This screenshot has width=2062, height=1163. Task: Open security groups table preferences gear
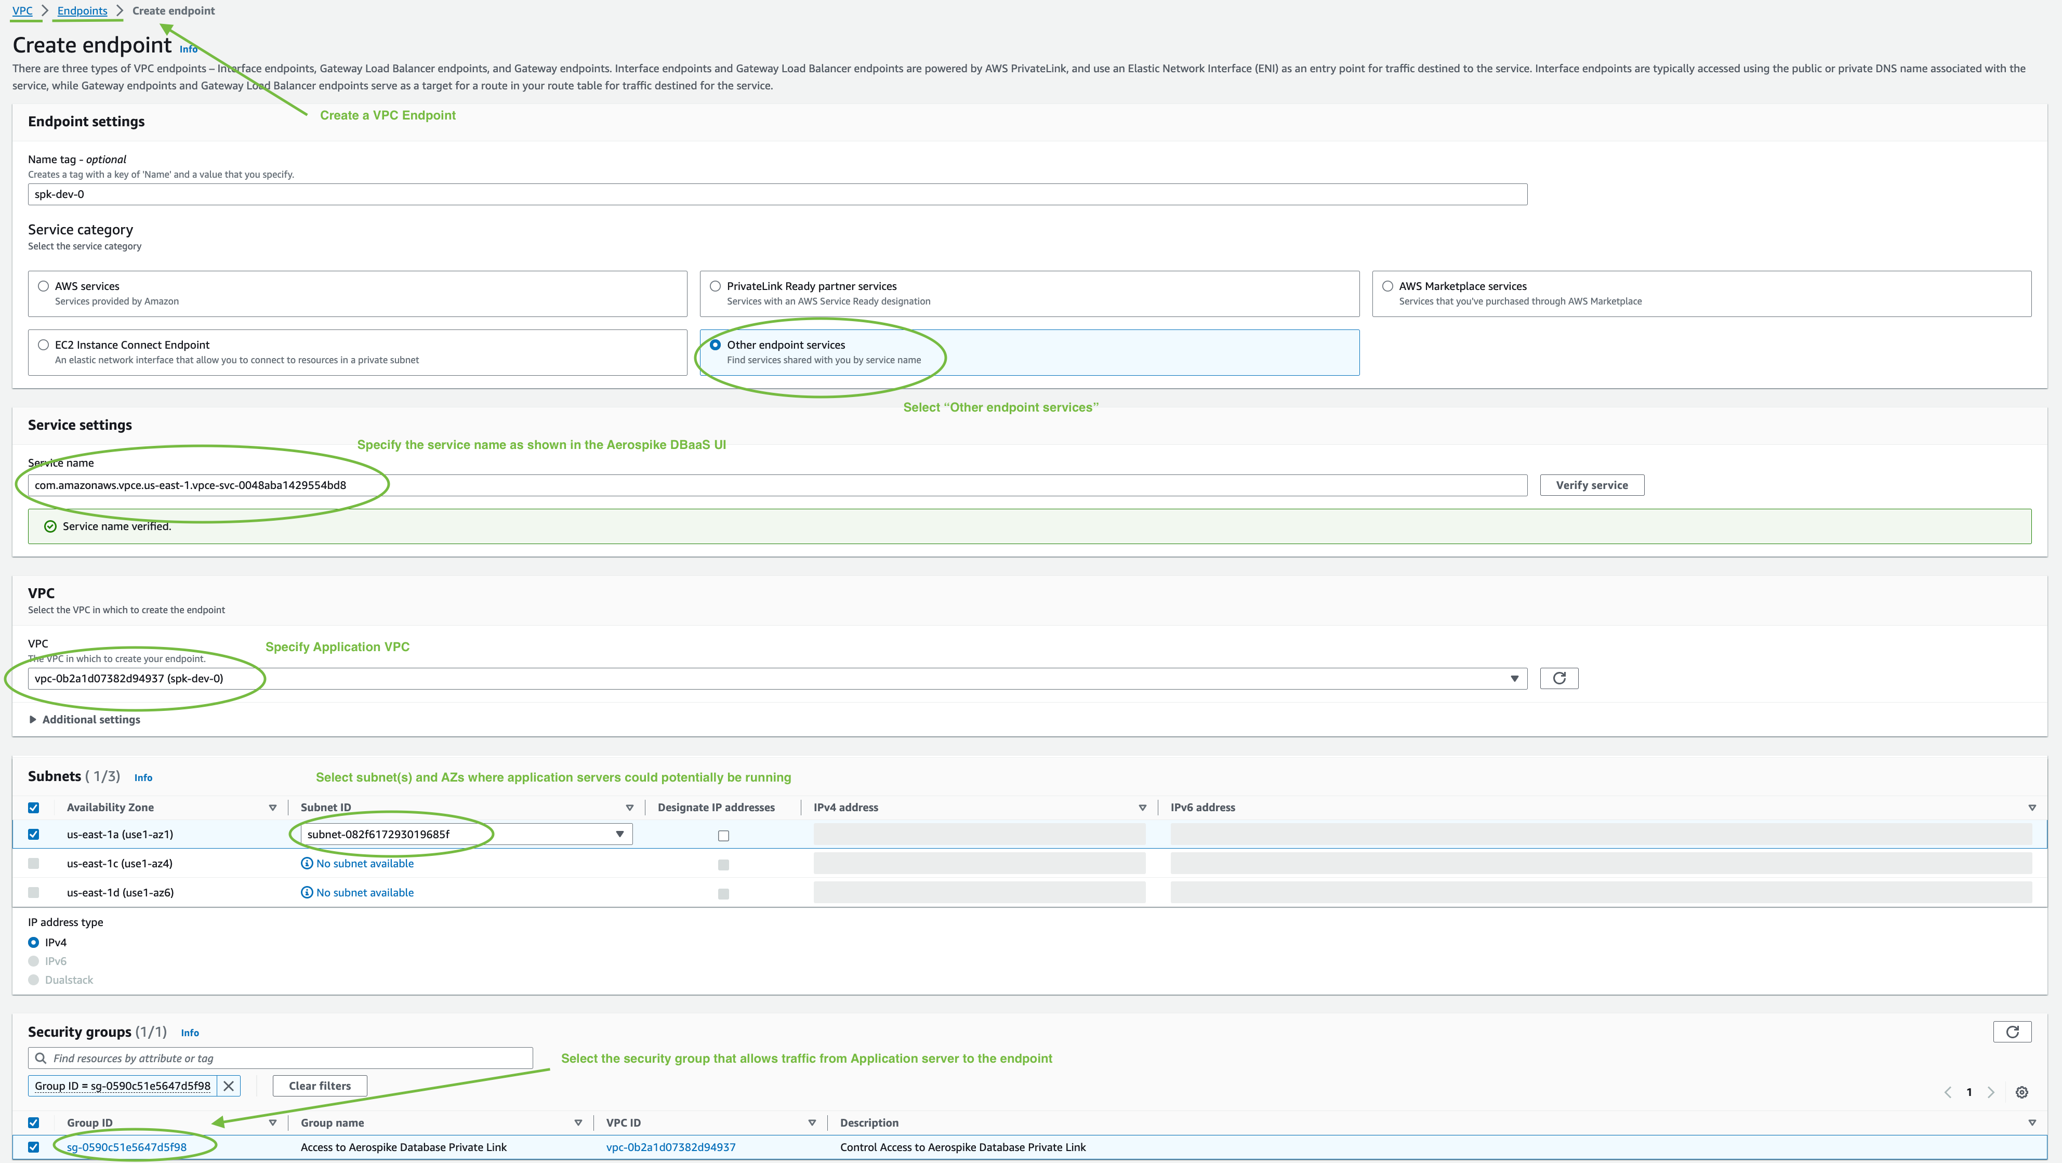coord(2021,1092)
